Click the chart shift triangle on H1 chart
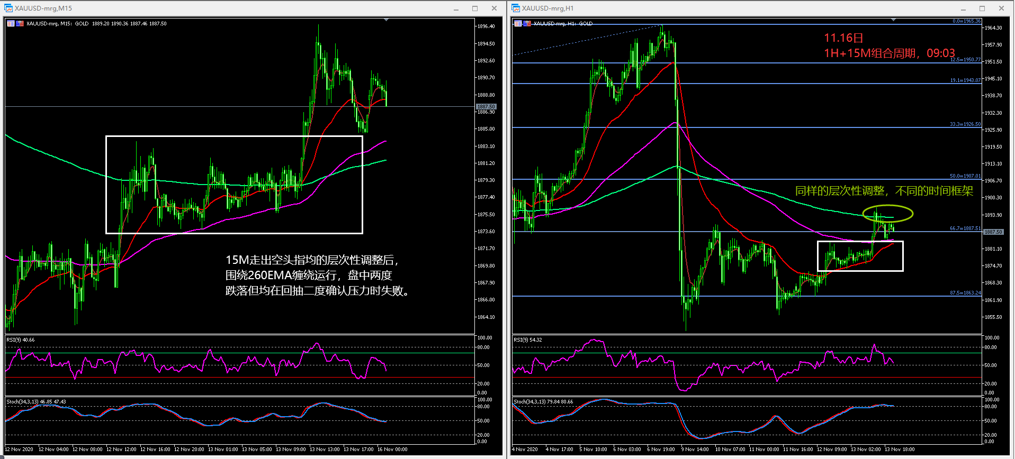The height and width of the screenshot is (459, 1015). coord(894,20)
